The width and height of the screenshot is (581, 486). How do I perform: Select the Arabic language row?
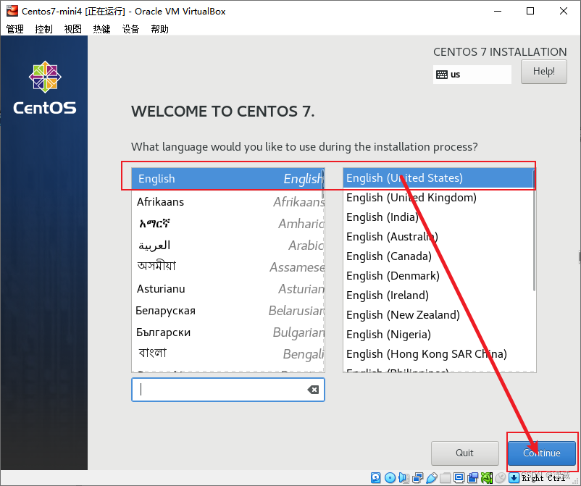[x=228, y=246]
